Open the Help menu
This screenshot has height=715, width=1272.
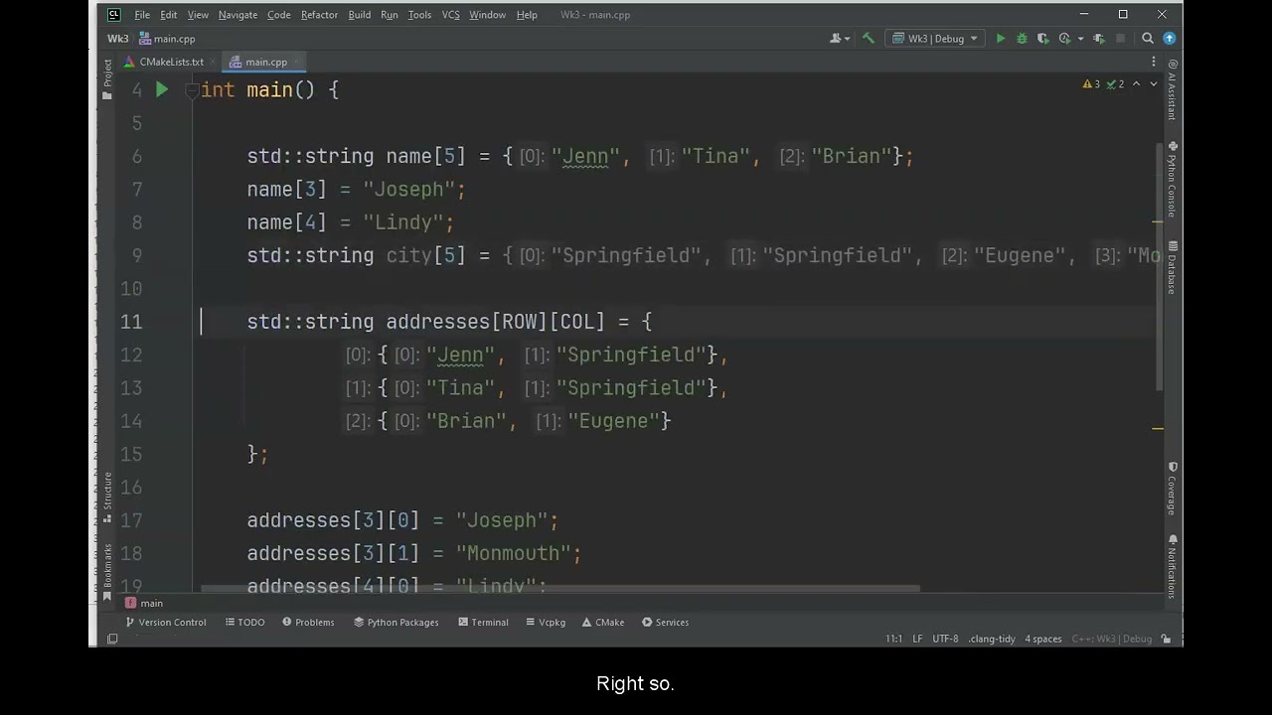[527, 15]
